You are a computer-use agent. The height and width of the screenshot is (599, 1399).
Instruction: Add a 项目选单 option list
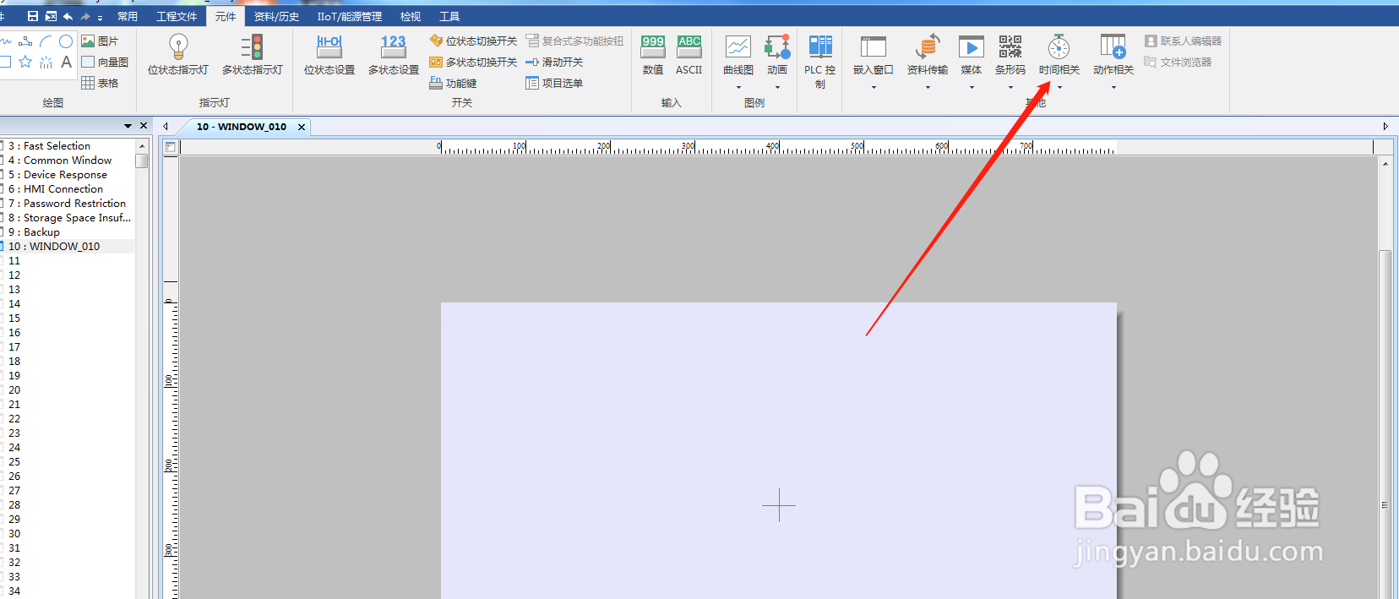[554, 83]
